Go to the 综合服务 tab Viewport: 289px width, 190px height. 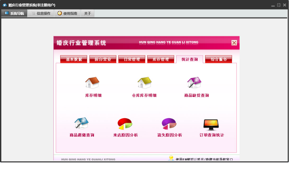point(219,59)
